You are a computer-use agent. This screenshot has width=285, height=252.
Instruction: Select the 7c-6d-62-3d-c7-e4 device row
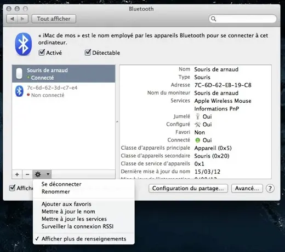coord(64,91)
